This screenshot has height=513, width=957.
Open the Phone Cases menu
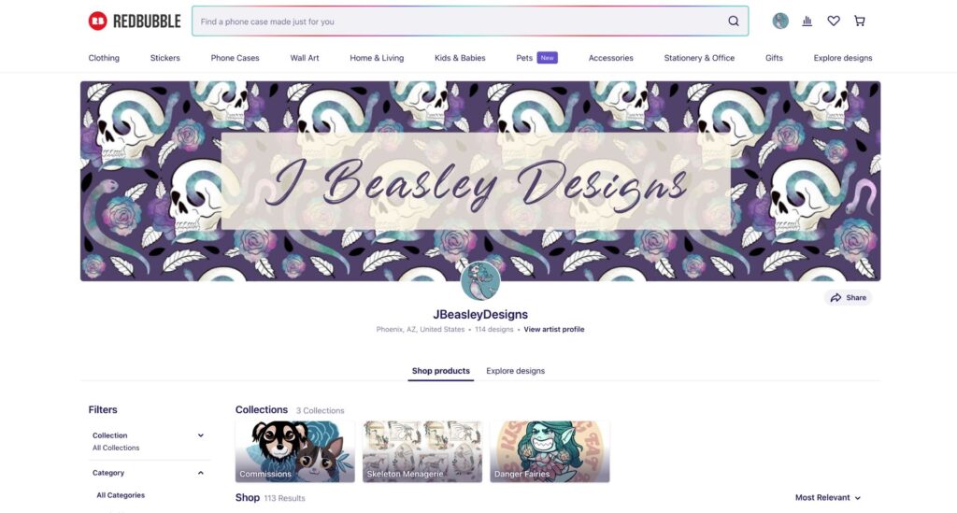click(235, 58)
